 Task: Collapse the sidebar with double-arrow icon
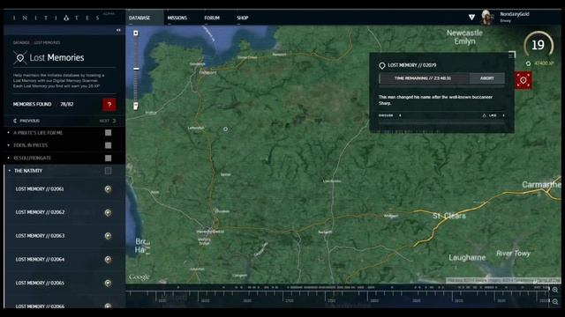click(118, 30)
